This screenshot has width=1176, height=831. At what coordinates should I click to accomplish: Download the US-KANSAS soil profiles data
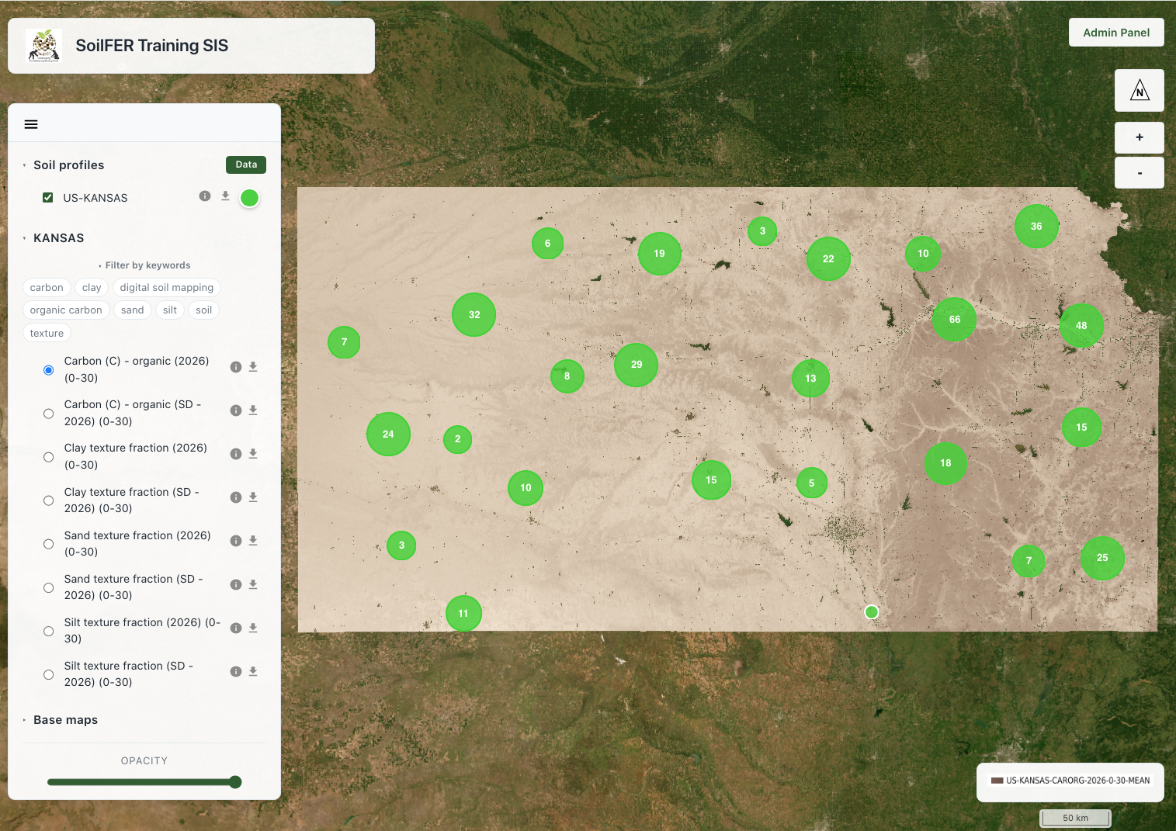pos(225,196)
